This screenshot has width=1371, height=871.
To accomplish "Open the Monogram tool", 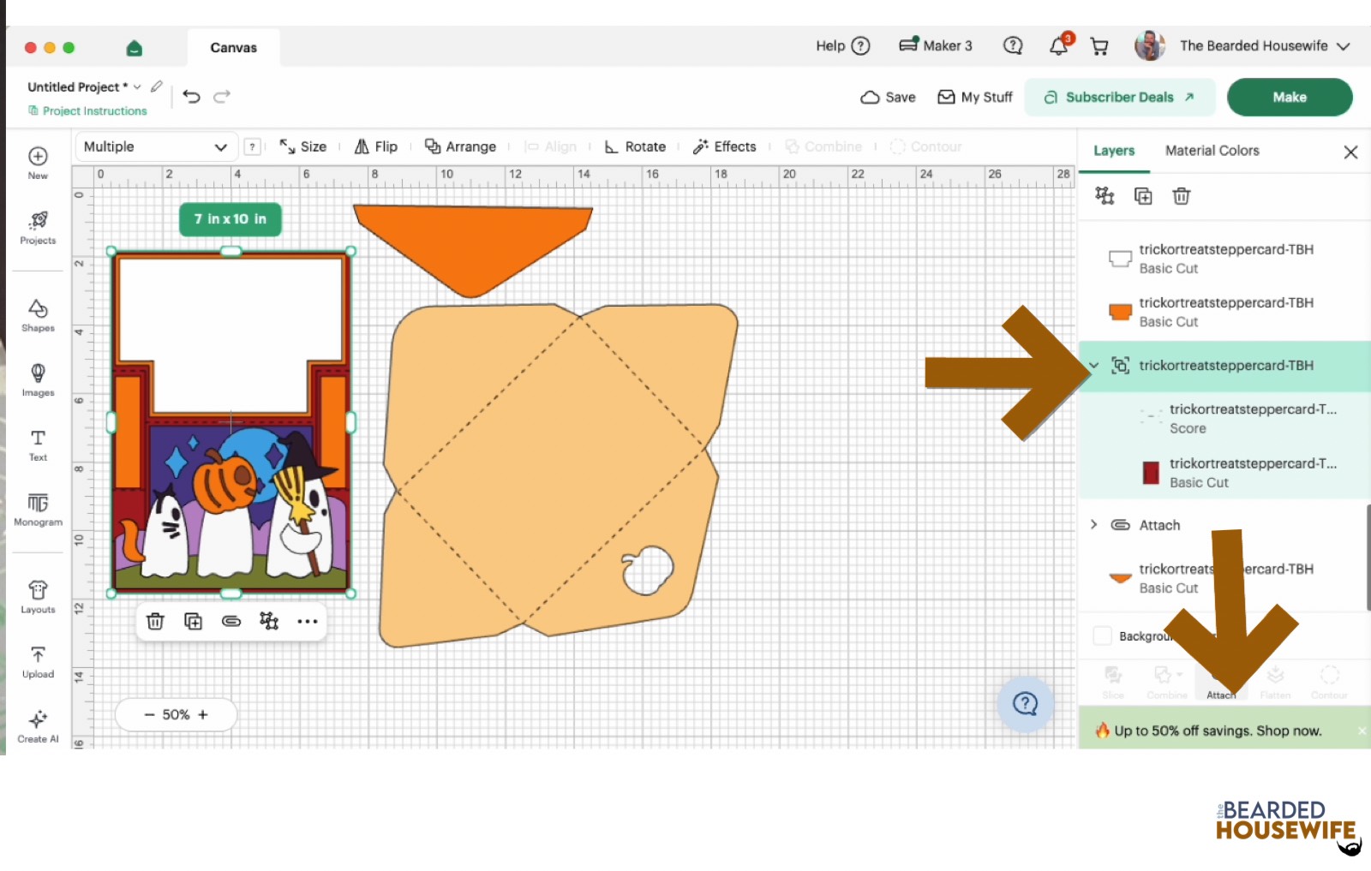I will pos(38,509).
